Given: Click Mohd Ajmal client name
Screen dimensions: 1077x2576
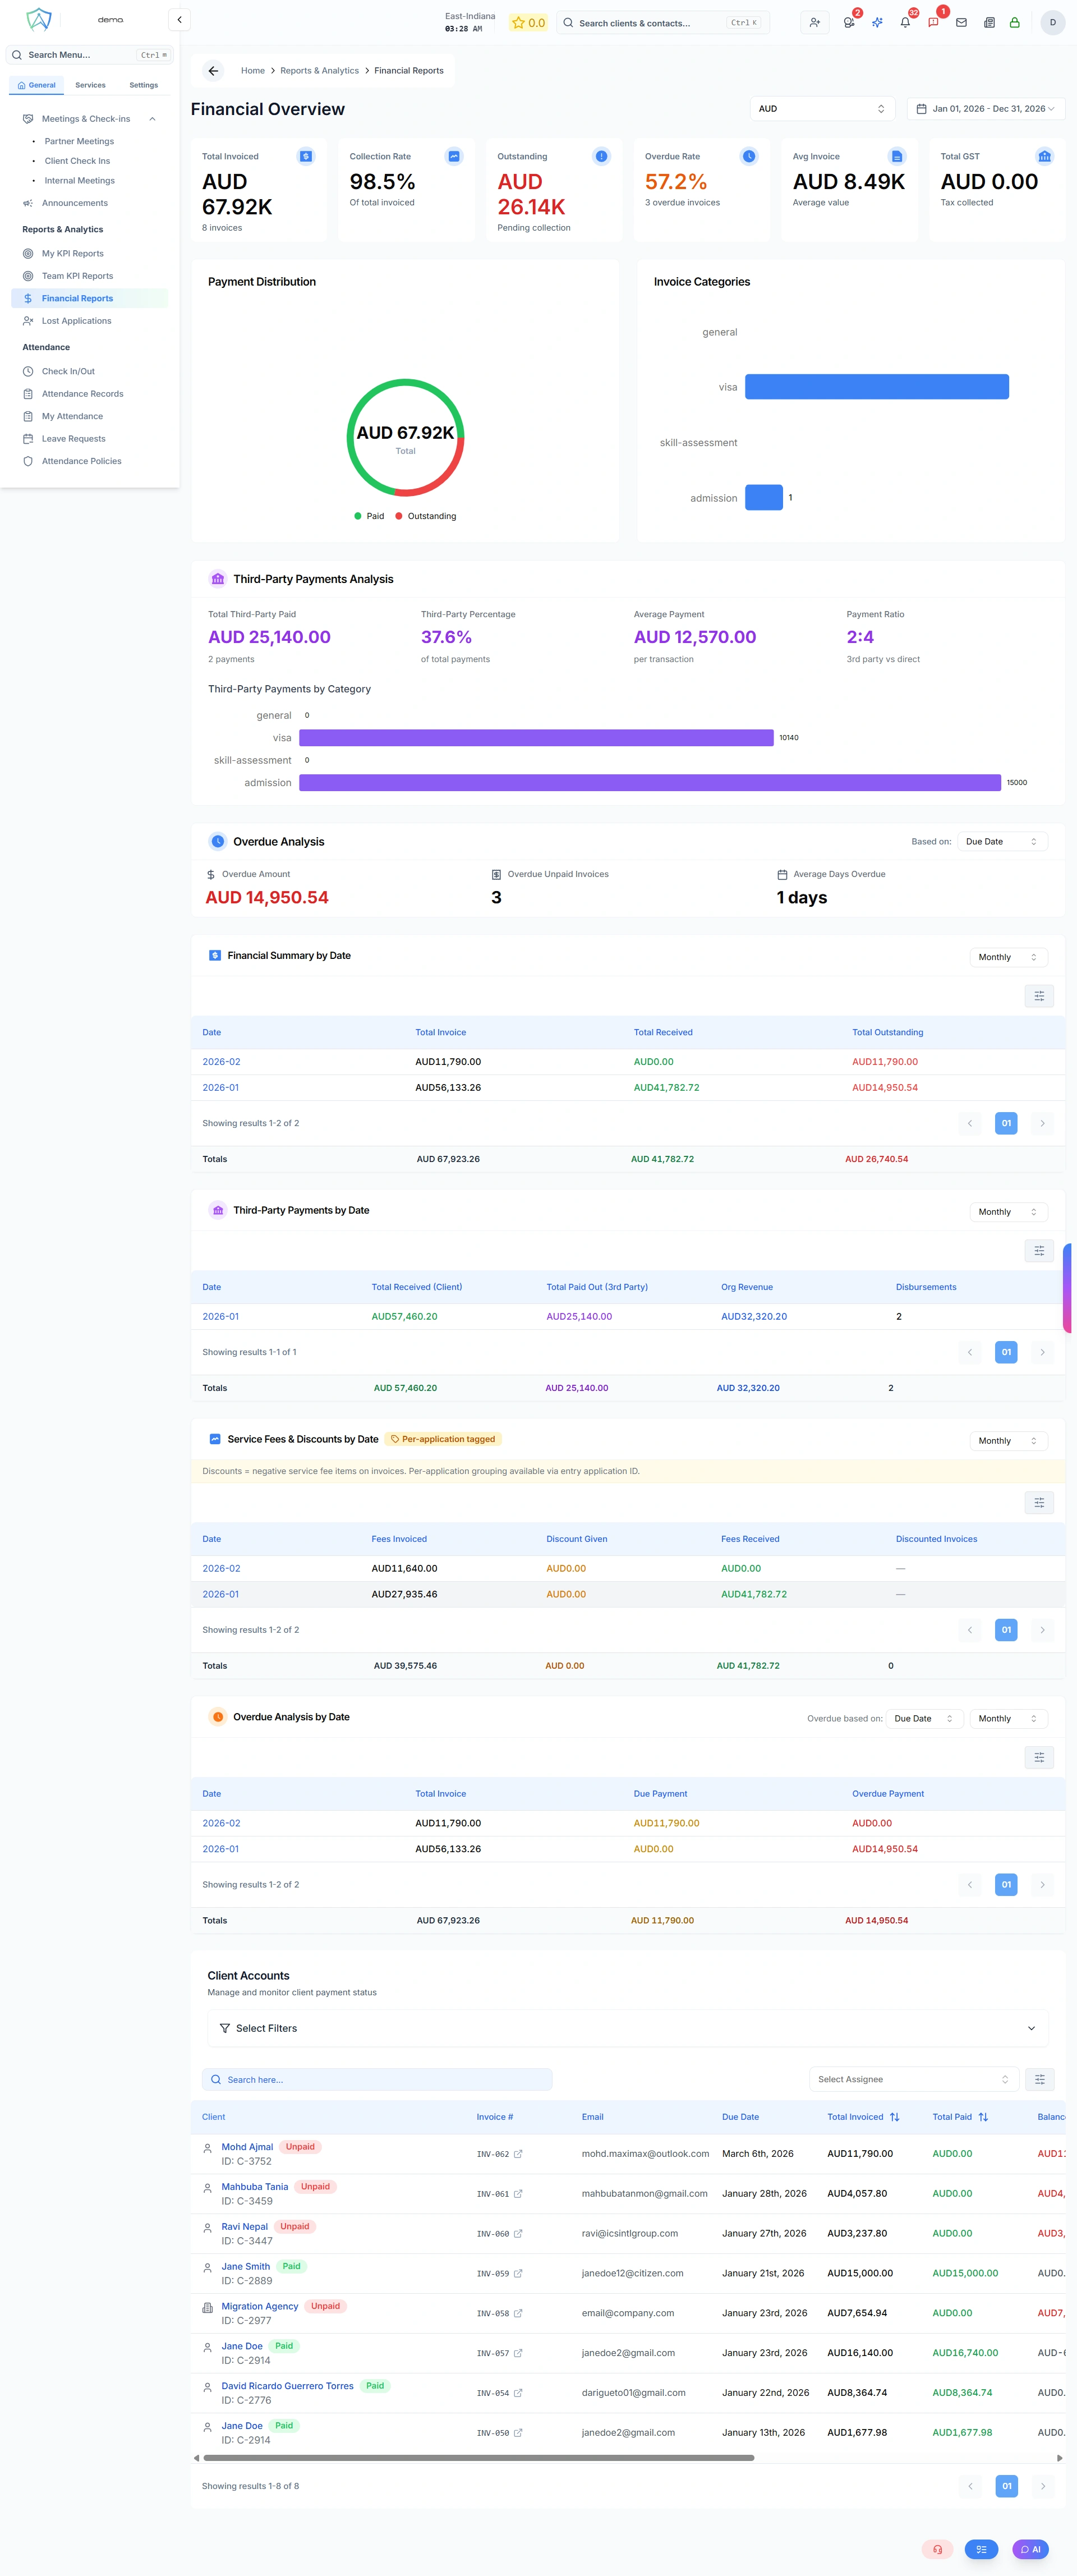Looking at the screenshot, I should 247,2147.
